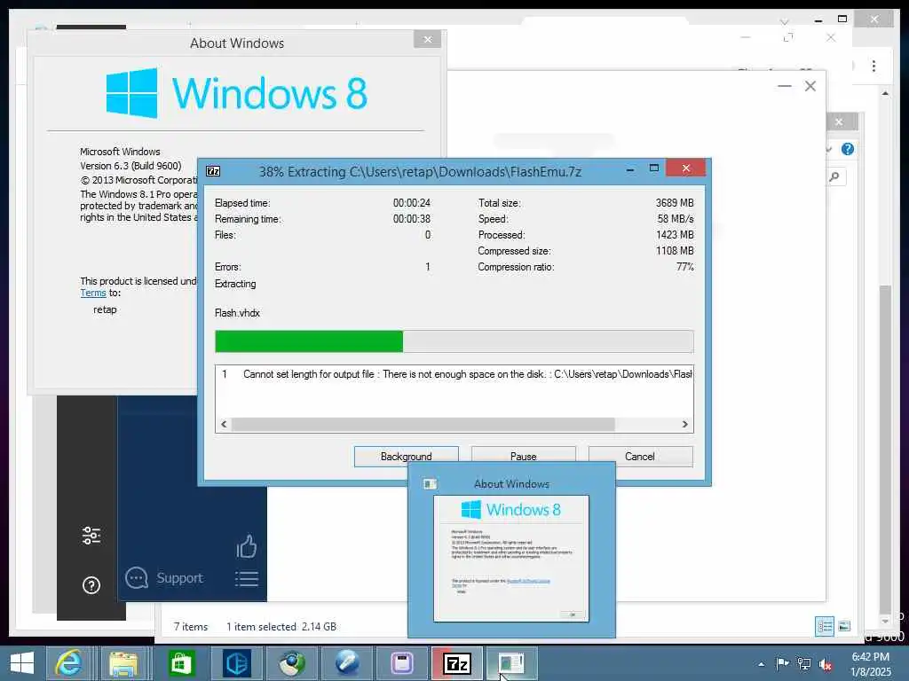Close the large About Windows dialog
The width and height of the screenshot is (909, 681).
[x=428, y=39]
